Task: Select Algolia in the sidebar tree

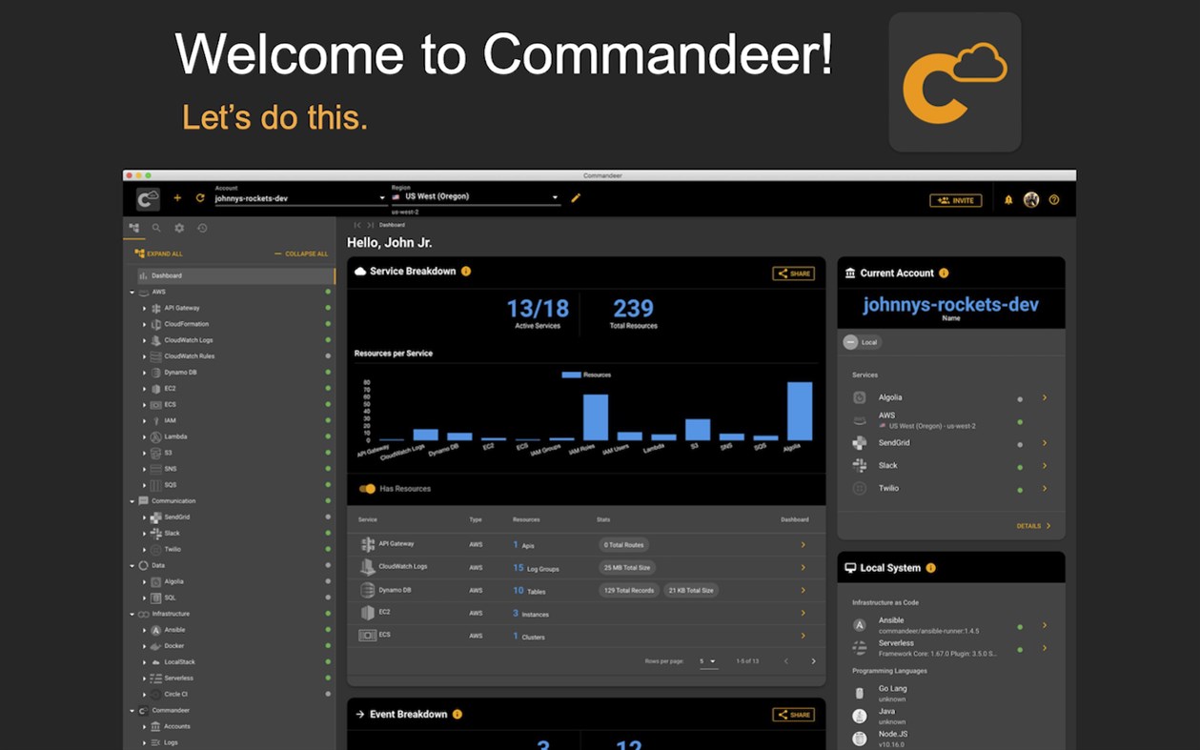Action: (x=173, y=581)
